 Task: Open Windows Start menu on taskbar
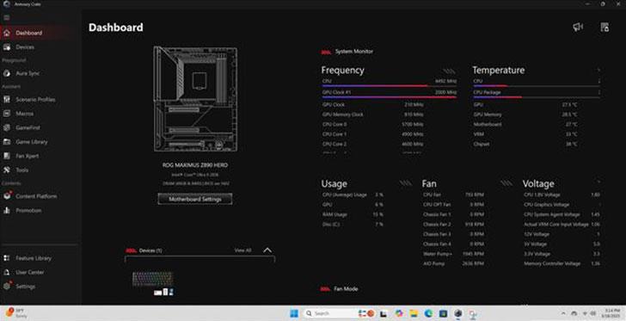(294, 313)
